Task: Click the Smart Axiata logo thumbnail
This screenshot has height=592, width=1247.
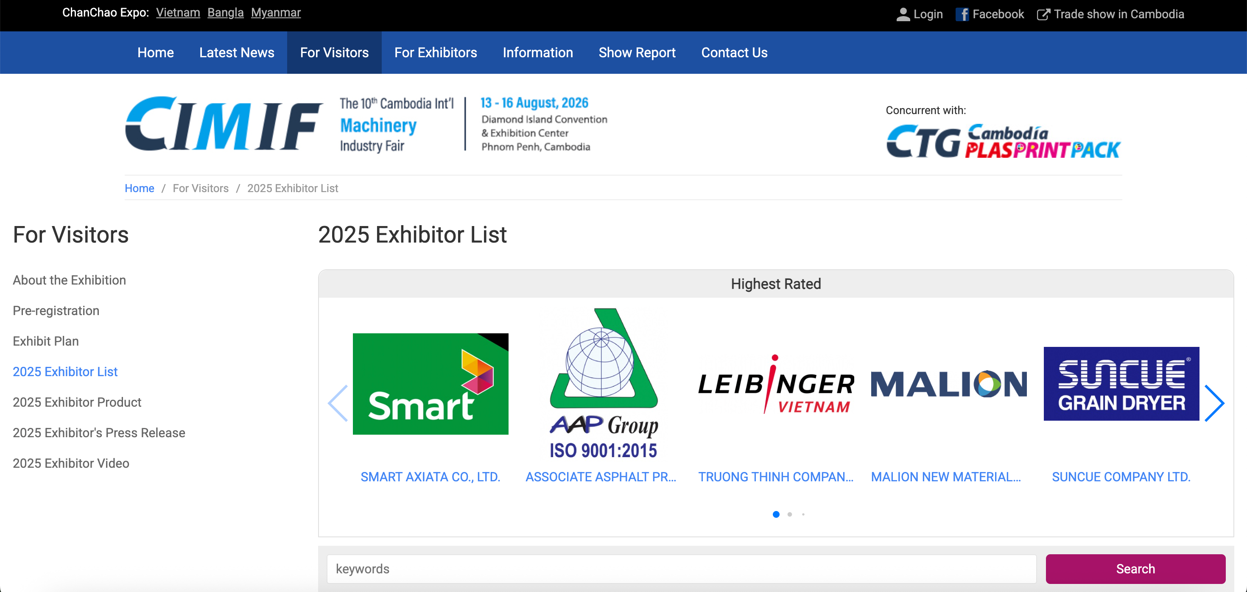Action: click(x=431, y=383)
